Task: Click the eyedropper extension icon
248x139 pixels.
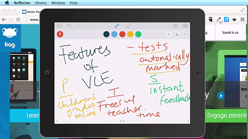Action: tap(219, 20)
